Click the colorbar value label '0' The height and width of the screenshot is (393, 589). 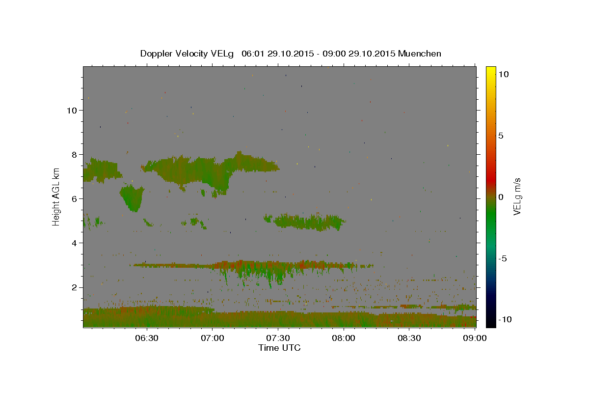pyautogui.click(x=501, y=197)
